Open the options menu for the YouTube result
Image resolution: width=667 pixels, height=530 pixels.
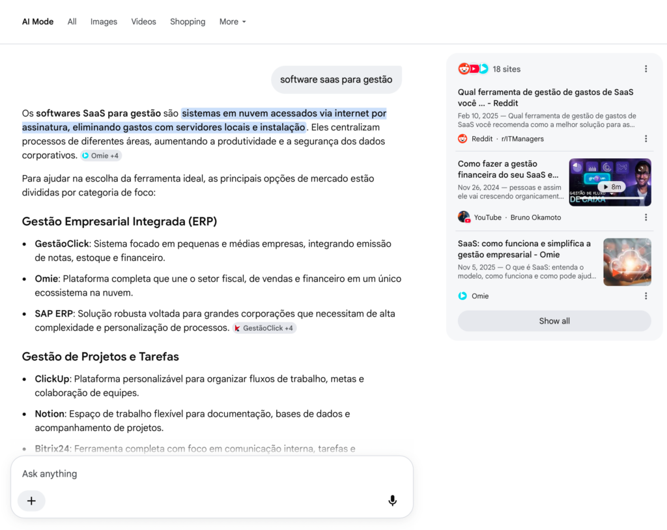click(646, 217)
